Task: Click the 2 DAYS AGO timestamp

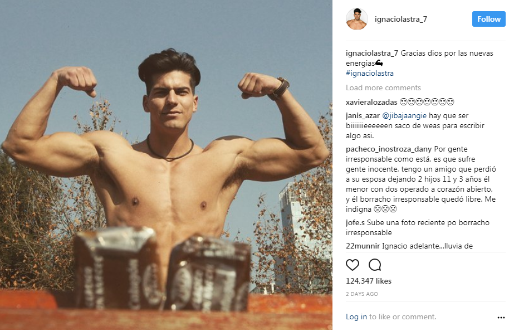Action: 361,294
